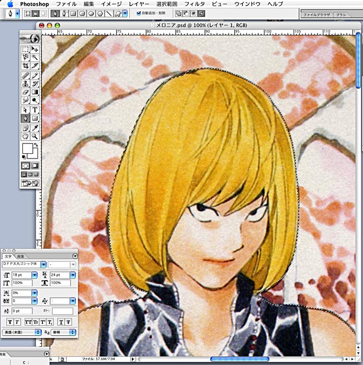Screen dimensions: 363x365
Task: Switch to Full Screen with menu bar mode
Action: pyautogui.click(x=30, y=174)
